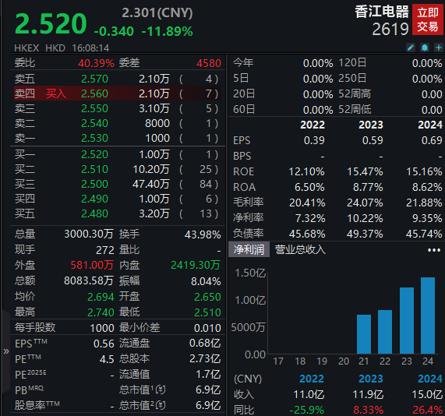The height and width of the screenshot is (416, 445).
Task: Click the 换手 value 43.98%
Action: pyautogui.click(x=203, y=234)
